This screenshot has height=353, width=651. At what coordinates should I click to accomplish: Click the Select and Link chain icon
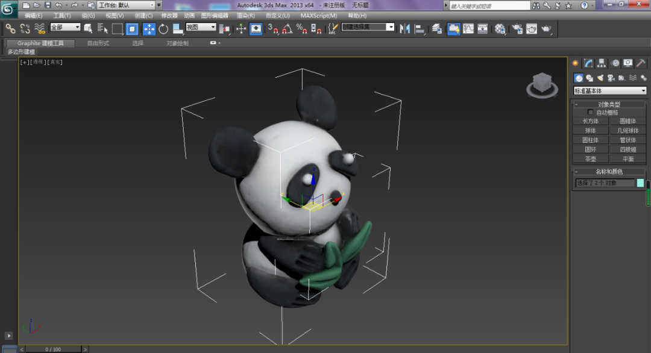(10, 29)
